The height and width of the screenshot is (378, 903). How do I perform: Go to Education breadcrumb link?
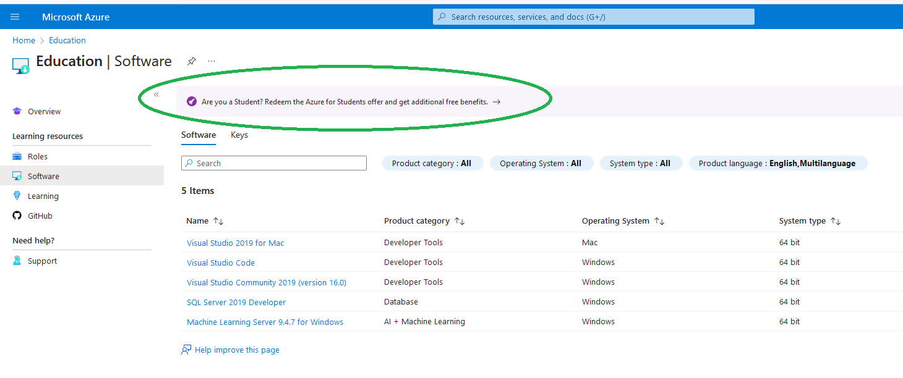(x=67, y=40)
